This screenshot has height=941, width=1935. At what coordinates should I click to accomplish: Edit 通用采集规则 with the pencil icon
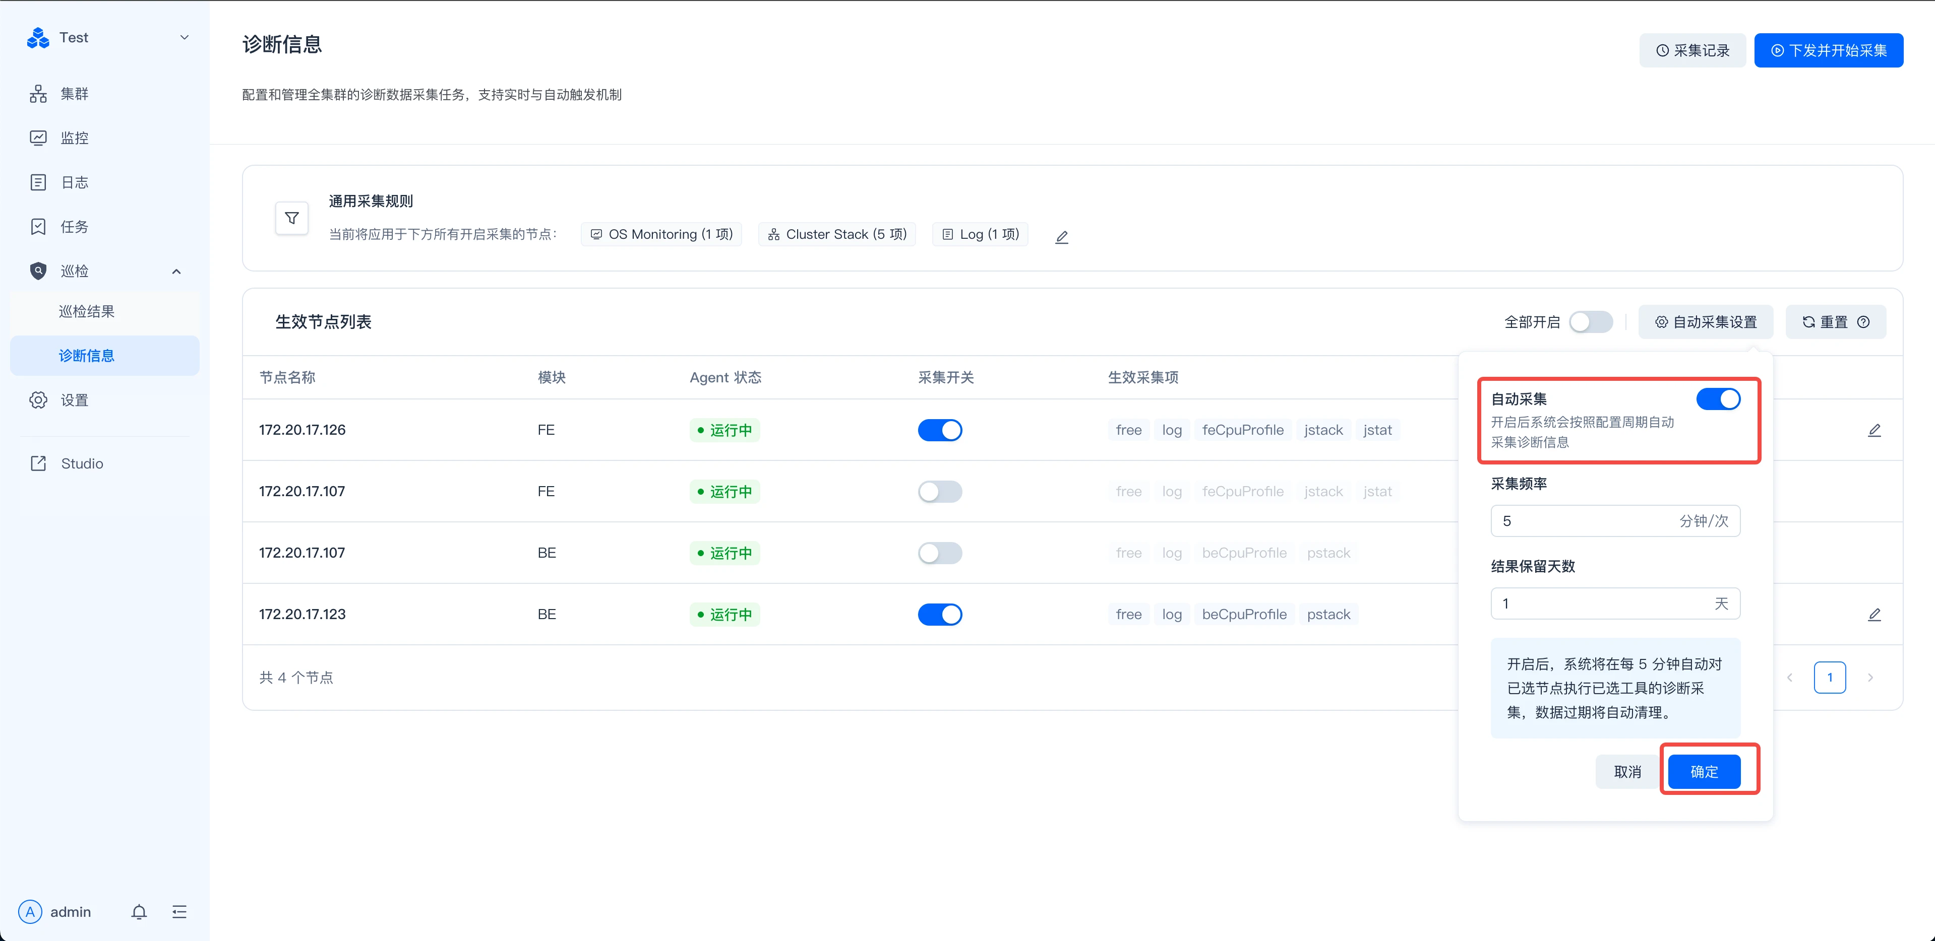[1061, 237]
